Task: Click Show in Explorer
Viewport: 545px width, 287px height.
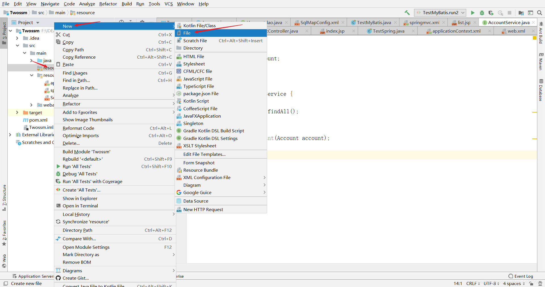Action: tap(115, 199)
